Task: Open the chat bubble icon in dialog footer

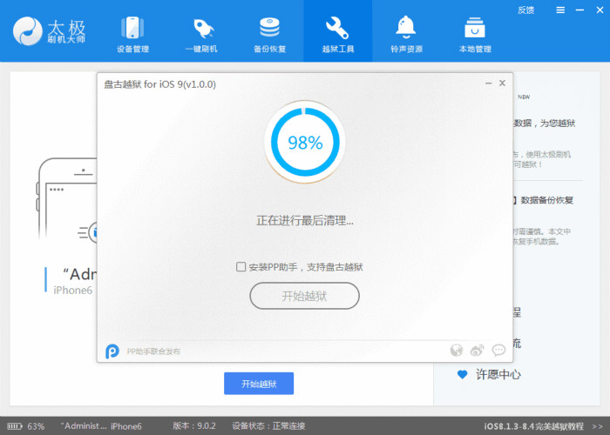Action: (498, 351)
